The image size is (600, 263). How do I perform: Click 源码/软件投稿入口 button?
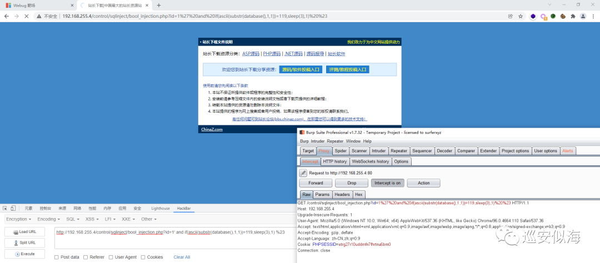[301, 69]
